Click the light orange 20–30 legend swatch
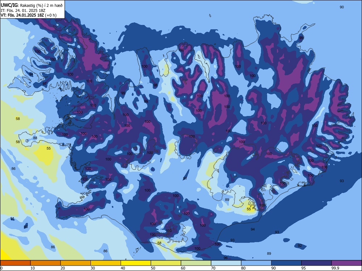This screenshot has width=362, height=271. [x=76, y=263]
